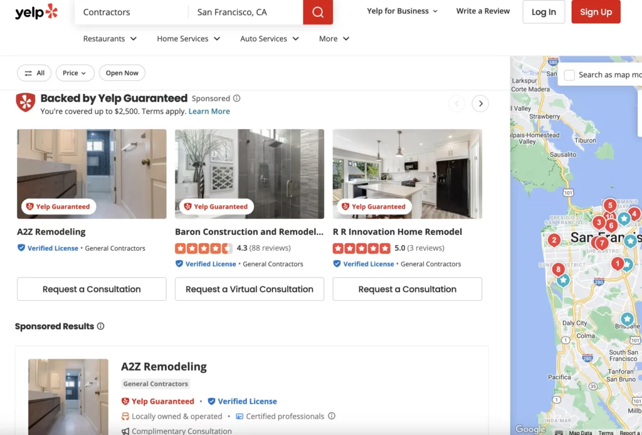Click the Yelp Guaranteed shield logo
642x435 pixels.
click(x=25, y=102)
